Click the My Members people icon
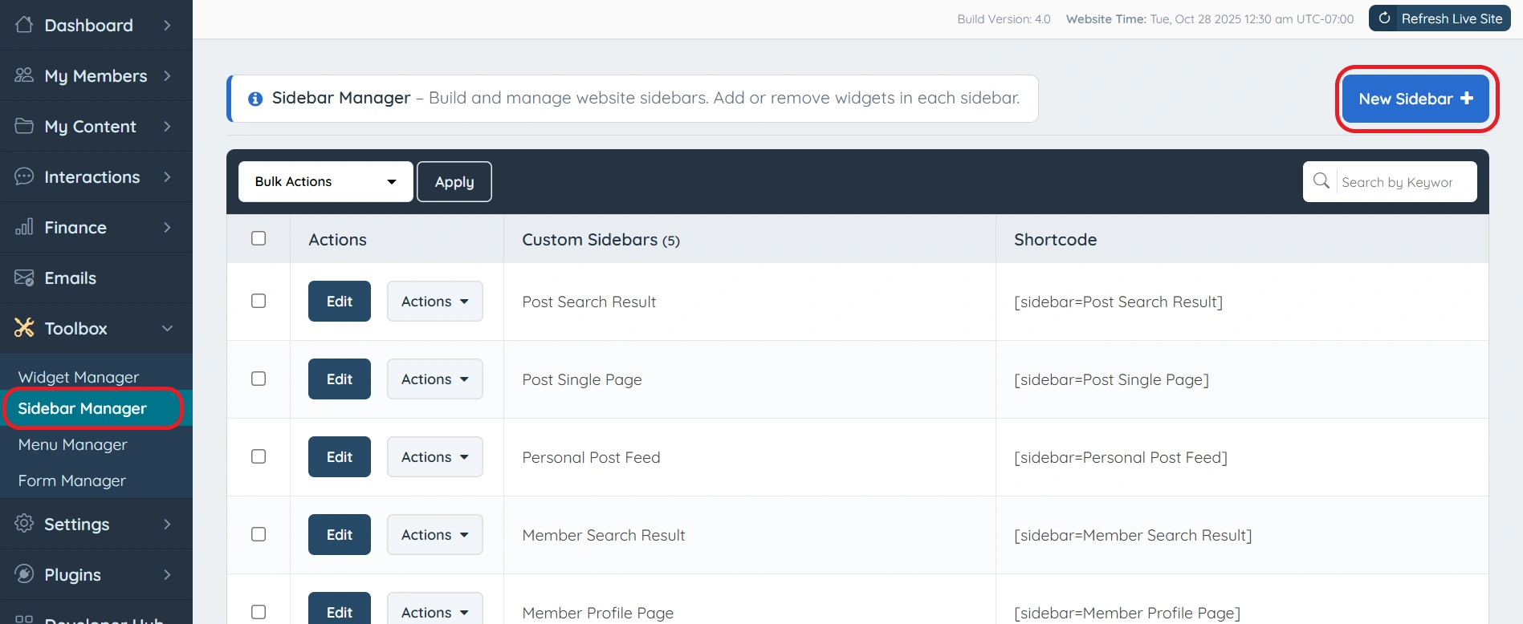1523x624 pixels. pyautogui.click(x=24, y=75)
